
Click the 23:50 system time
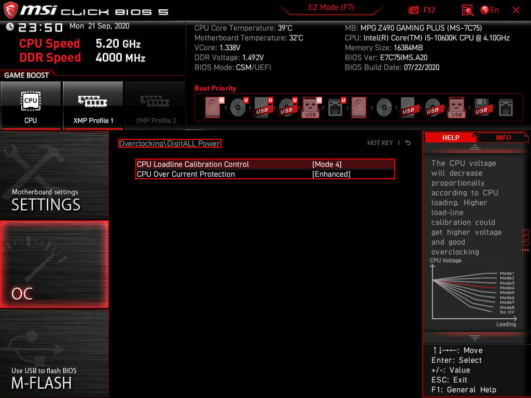(x=40, y=27)
